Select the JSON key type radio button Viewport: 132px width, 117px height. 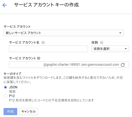(x=5, y=87)
